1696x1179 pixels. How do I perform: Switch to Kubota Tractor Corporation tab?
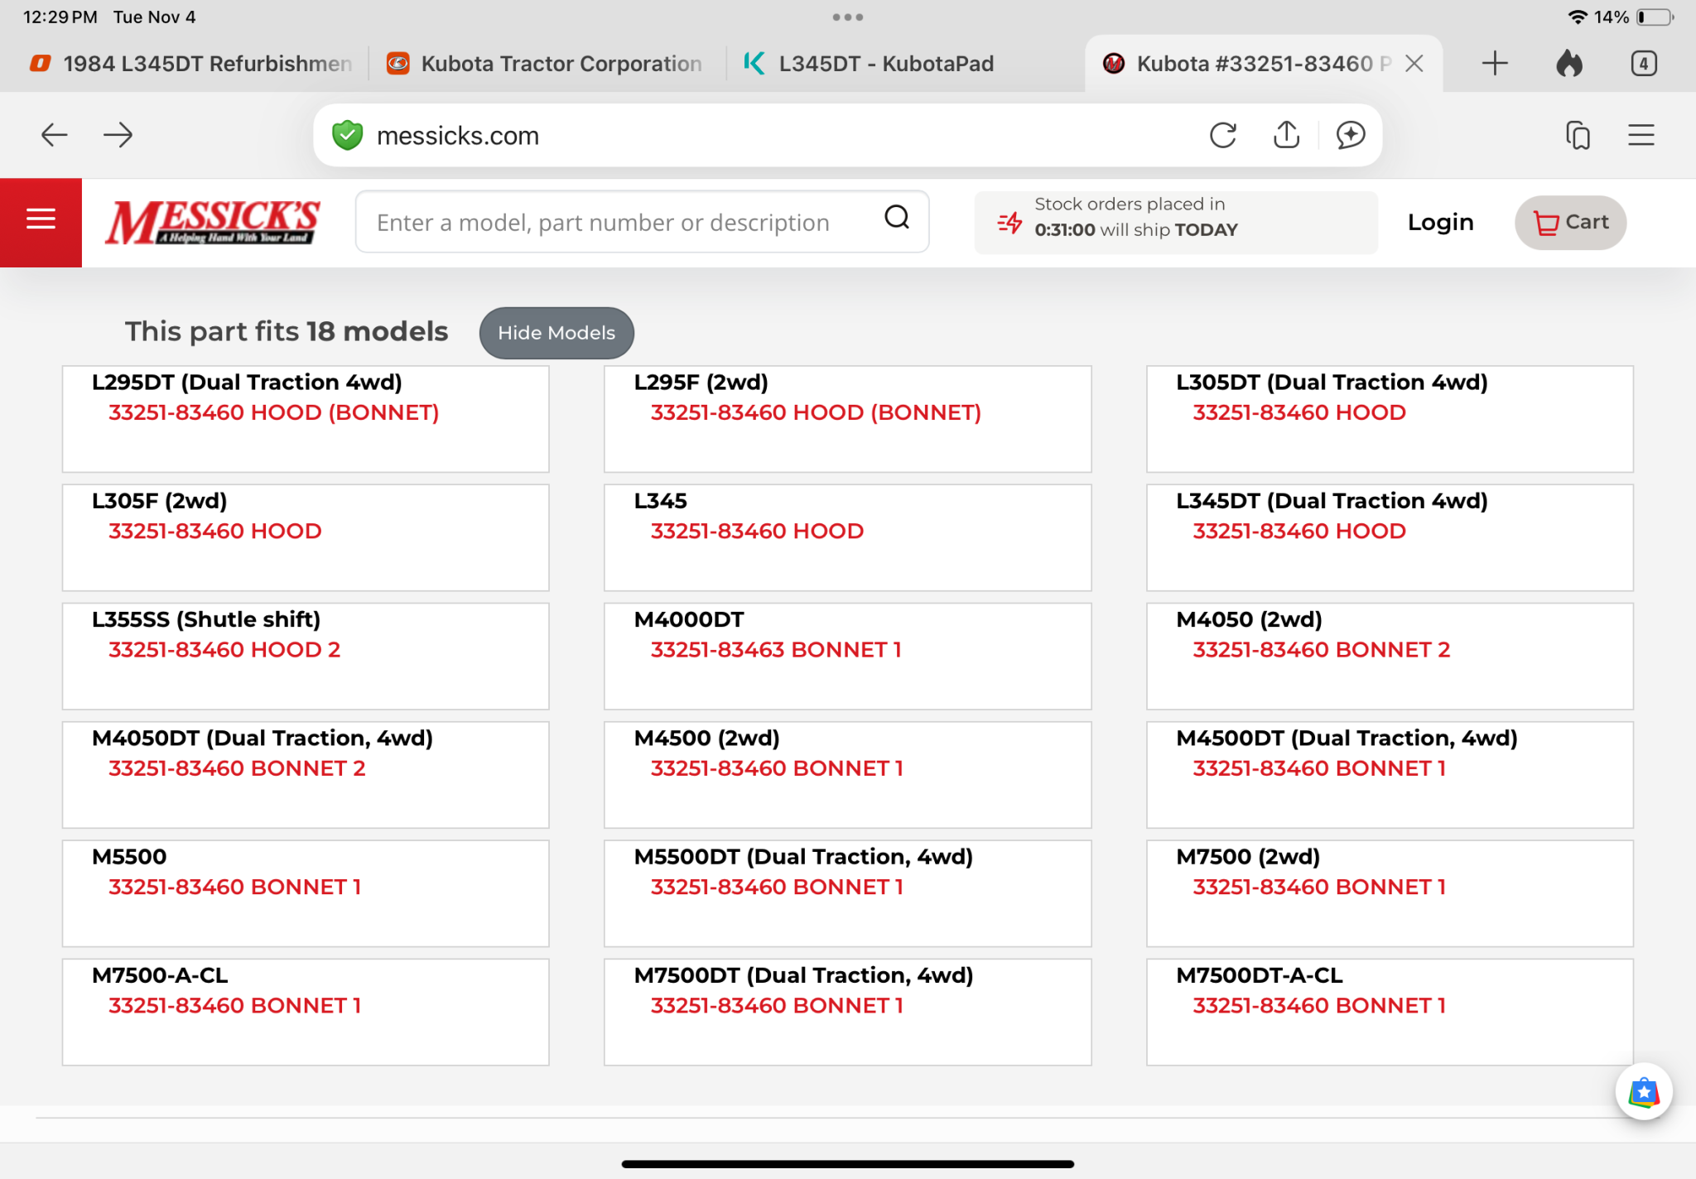click(x=560, y=64)
